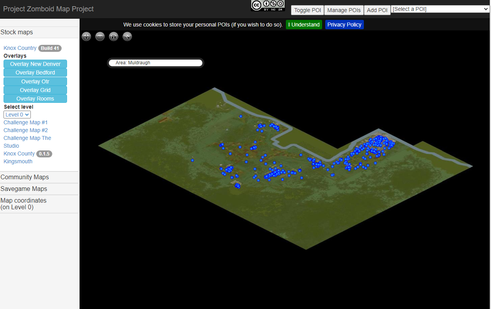
Task: Click the 0.1.5 version badge
Action: point(44,154)
